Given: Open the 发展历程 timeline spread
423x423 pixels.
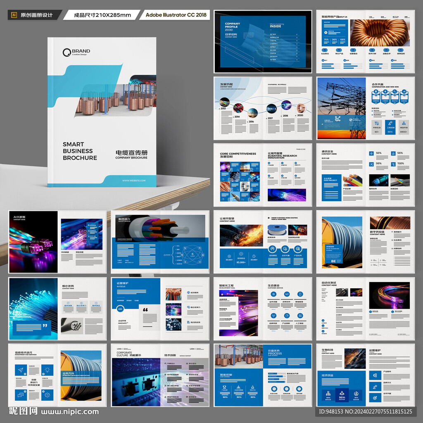Looking at the screenshot, I should click(263, 108).
